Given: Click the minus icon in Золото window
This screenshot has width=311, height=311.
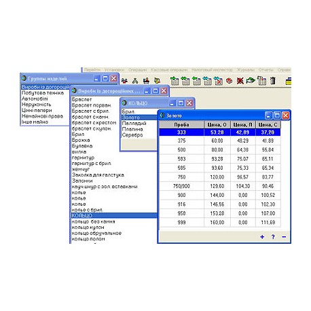Looking at the screenshot, I should (284, 237).
